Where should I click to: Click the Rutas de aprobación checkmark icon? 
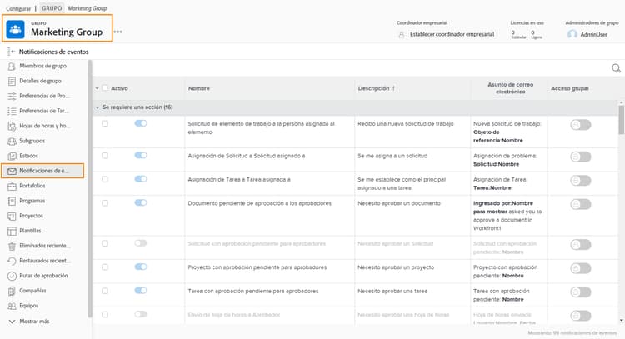click(12, 276)
